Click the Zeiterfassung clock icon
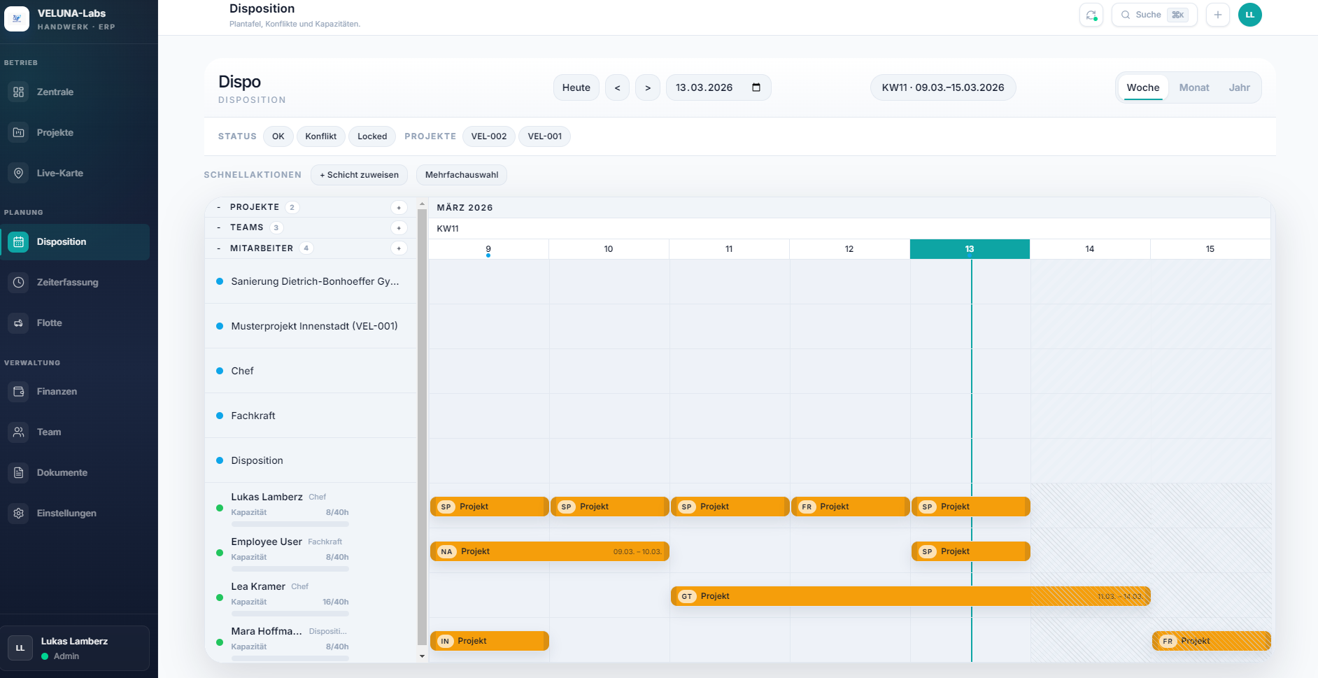This screenshot has width=1318, height=678. click(x=17, y=282)
